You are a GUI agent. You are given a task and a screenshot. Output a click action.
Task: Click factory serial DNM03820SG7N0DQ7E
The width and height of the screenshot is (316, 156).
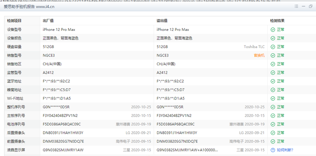[x=63, y=141]
